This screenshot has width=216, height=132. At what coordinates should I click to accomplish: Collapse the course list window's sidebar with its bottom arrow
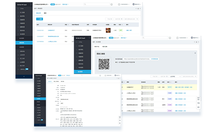point(24,77)
